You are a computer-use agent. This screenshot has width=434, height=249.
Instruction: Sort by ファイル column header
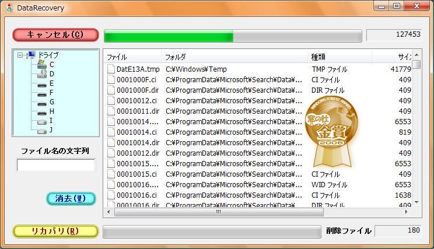pos(132,57)
